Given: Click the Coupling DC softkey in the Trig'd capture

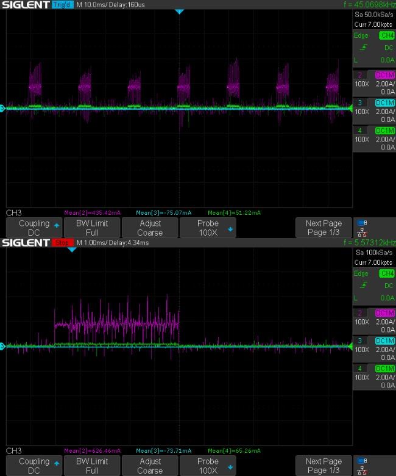Looking at the screenshot, I should pyautogui.click(x=34, y=228).
